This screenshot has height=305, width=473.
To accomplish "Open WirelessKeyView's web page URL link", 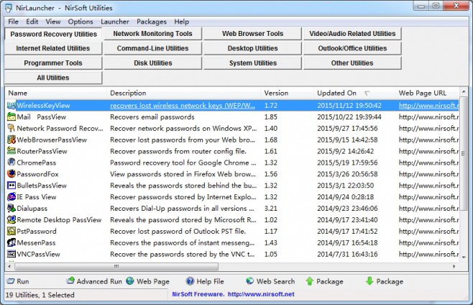I will pos(428,106).
